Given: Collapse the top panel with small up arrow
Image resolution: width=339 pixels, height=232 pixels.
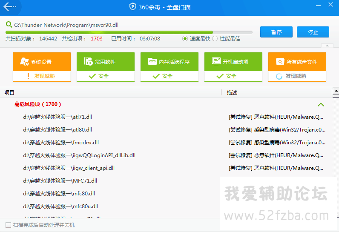Looking at the screenshot, I should pyautogui.click(x=328, y=46).
